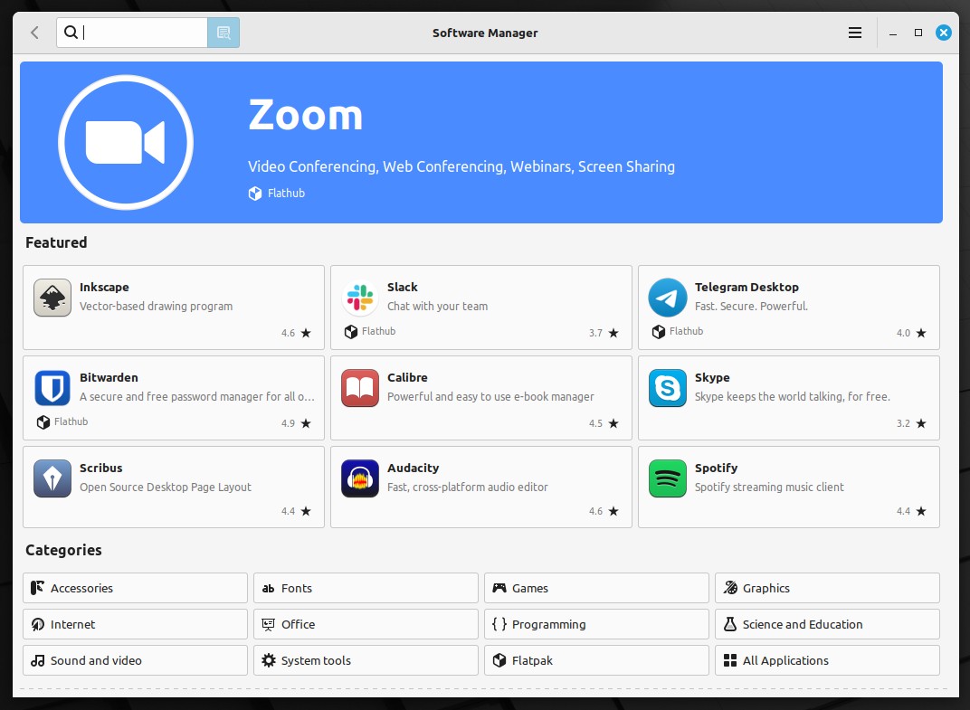Select System tools label
The height and width of the screenshot is (710, 970).
tap(316, 660)
